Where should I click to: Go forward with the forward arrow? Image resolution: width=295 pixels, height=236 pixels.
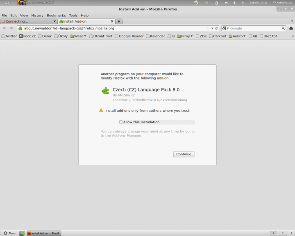pyautogui.click(x=11, y=28)
